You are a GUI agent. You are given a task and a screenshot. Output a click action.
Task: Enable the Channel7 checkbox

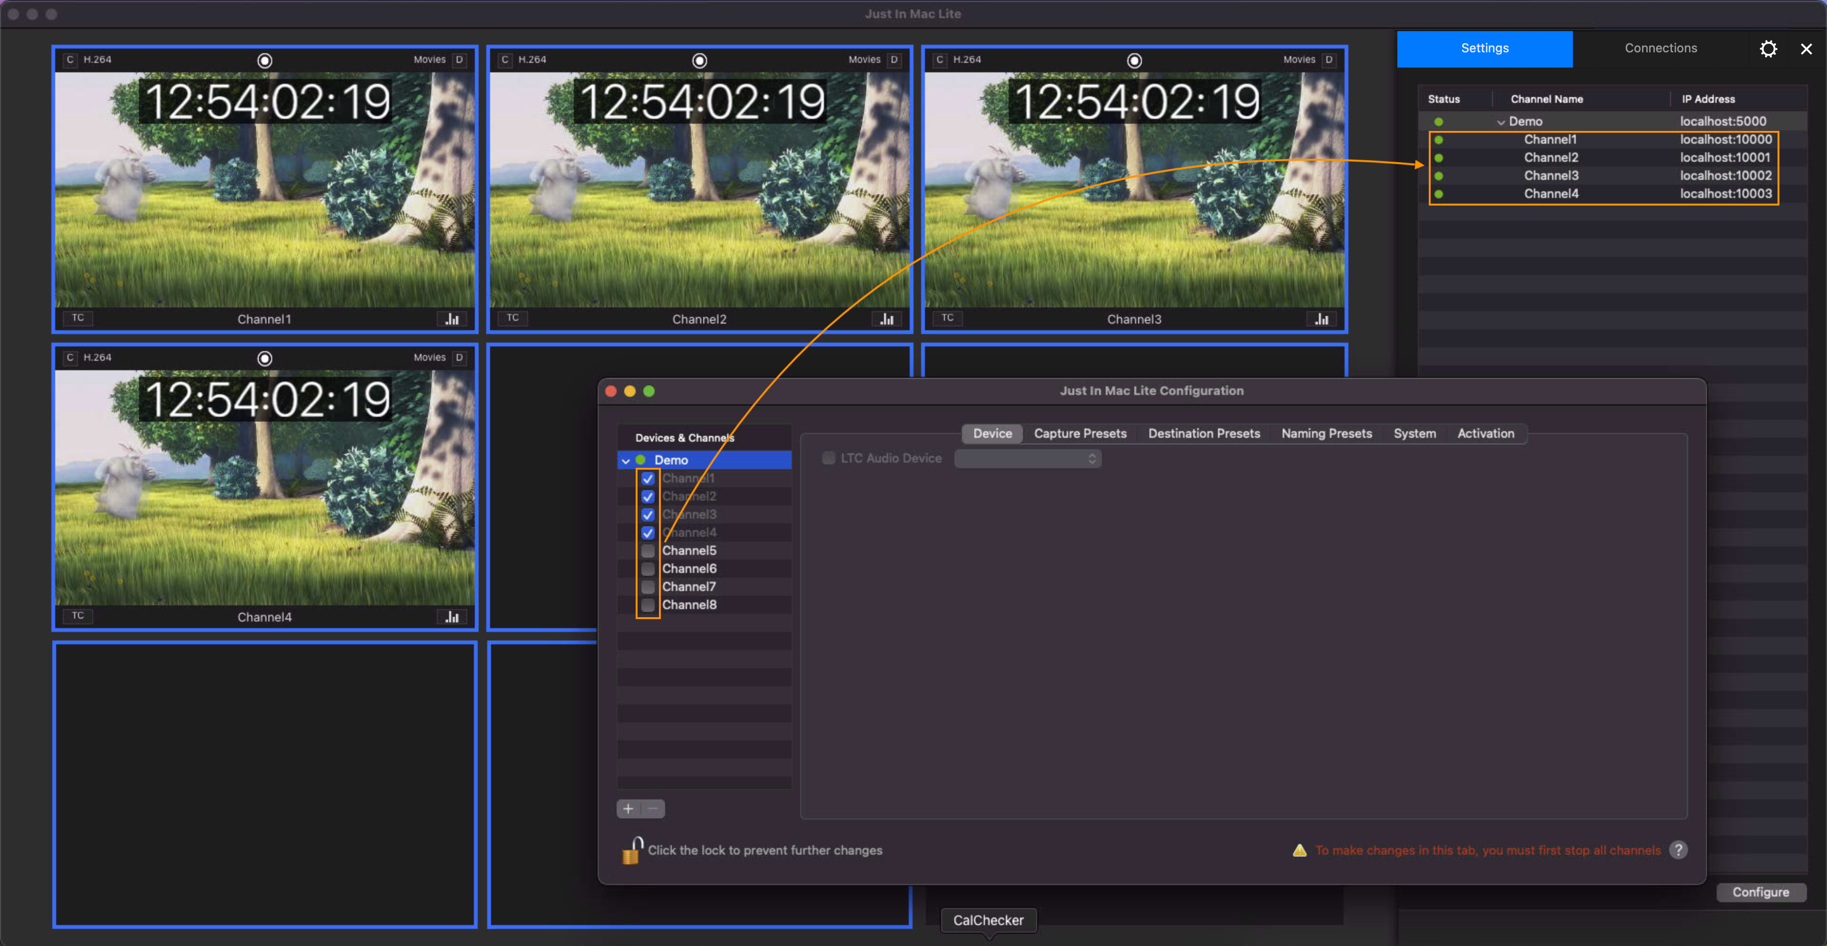(648, 587)
